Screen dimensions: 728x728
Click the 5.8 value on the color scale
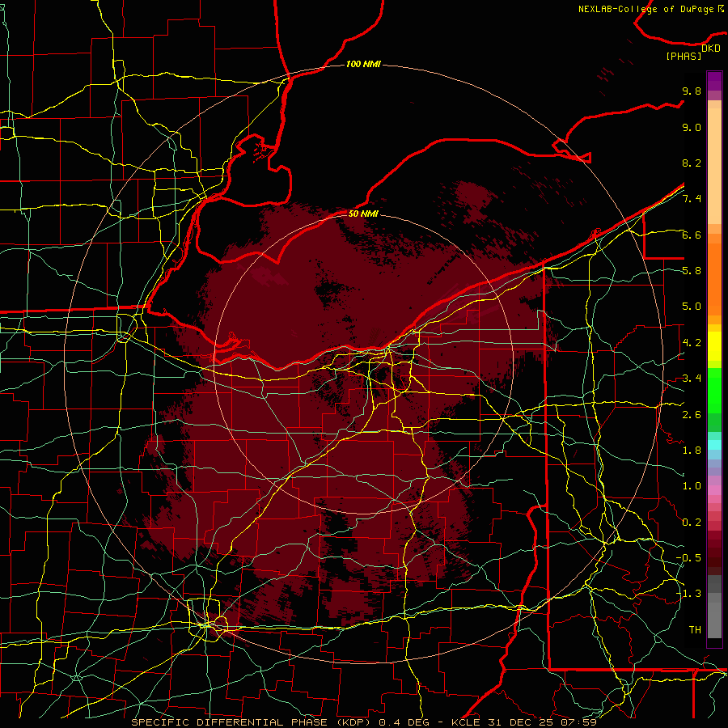point(692,271)
